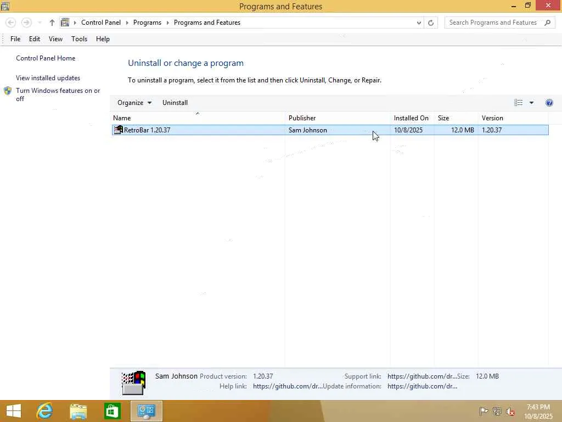Click the Help link URL in details
The width and height of the screenshot is (562, 422).
coord(288,386)
